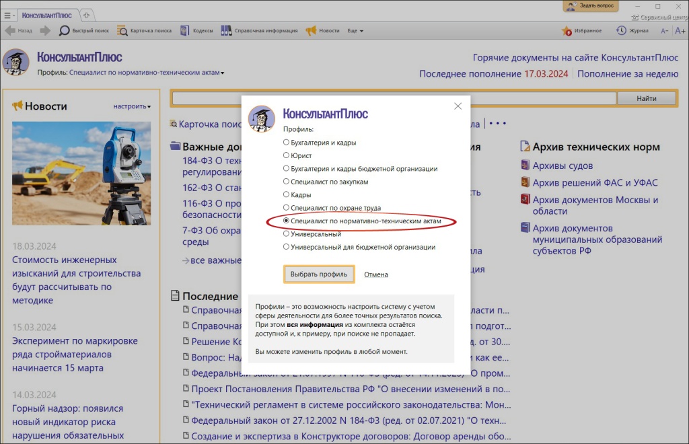Close the profile dialog with X
This screenshot has width=689, height=444.
click(x=458, y=106)
